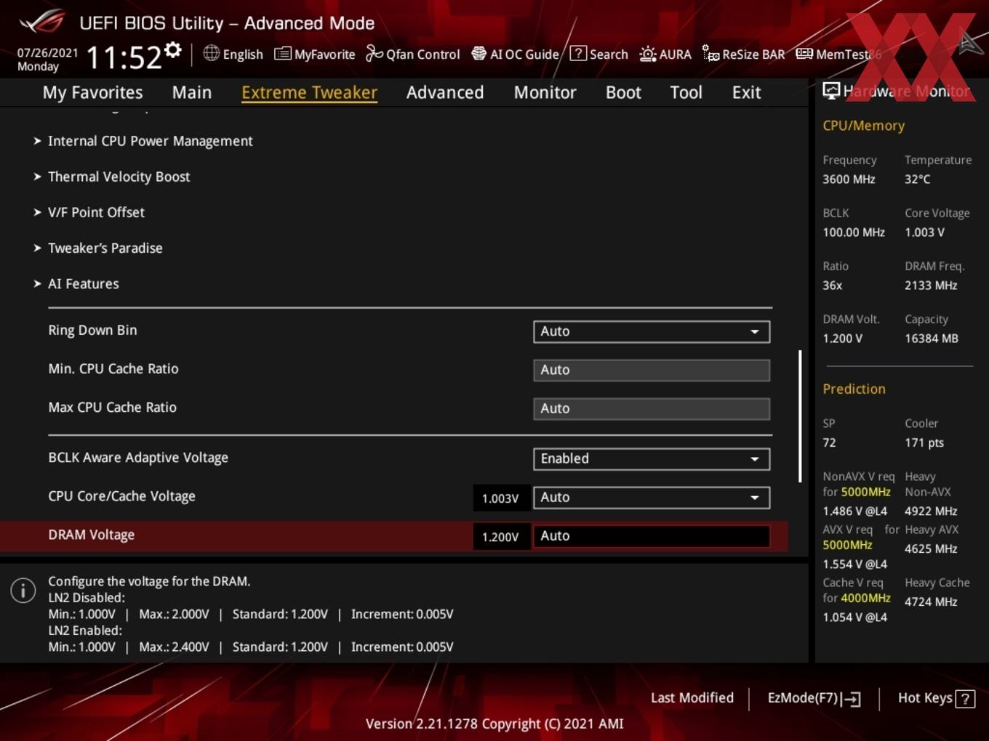This screenshot has height=741, width=989.
Task: Click the 171 pts cooler score
Action: (x=924, y=442)
